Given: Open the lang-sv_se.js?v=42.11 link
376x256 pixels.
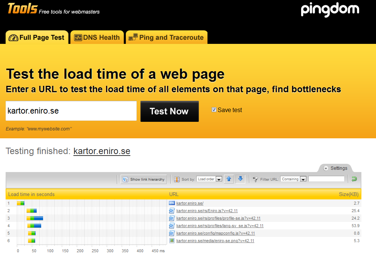Looking at the screenshot, I should point(220,226).
